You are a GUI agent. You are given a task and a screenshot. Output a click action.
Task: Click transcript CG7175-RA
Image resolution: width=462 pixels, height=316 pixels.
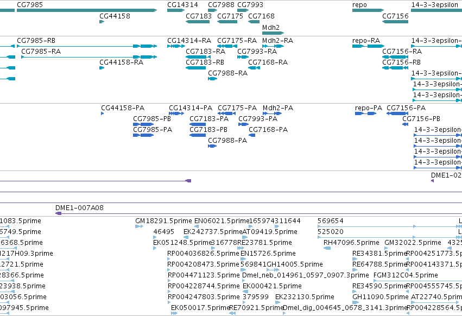click(x=227, y=46)
